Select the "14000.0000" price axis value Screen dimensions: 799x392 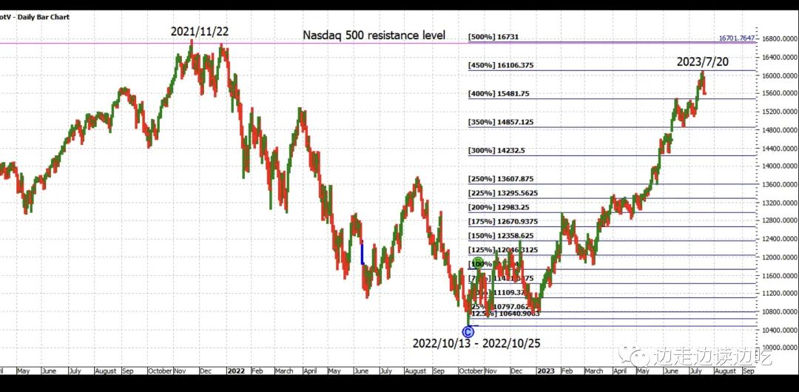780,166
